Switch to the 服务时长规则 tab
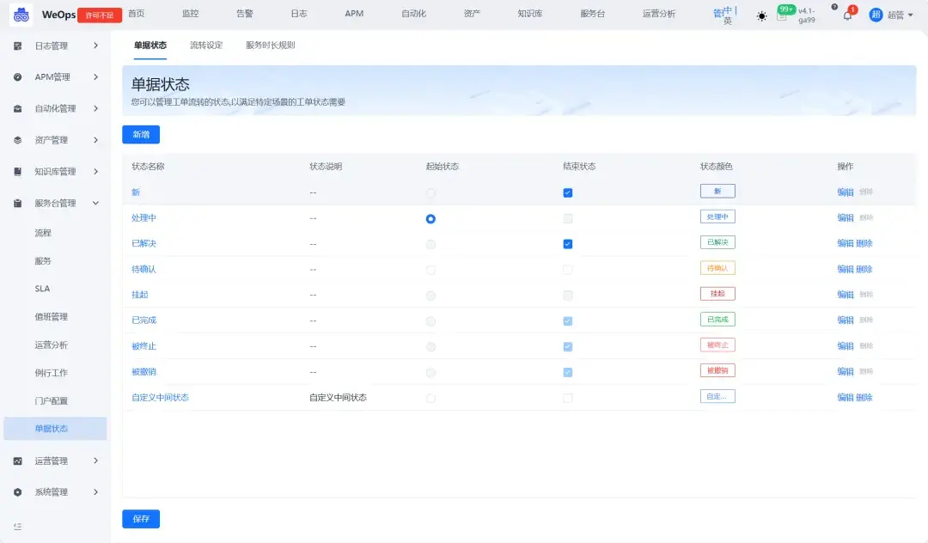This screenshot has width=928, height=543. 271,45
